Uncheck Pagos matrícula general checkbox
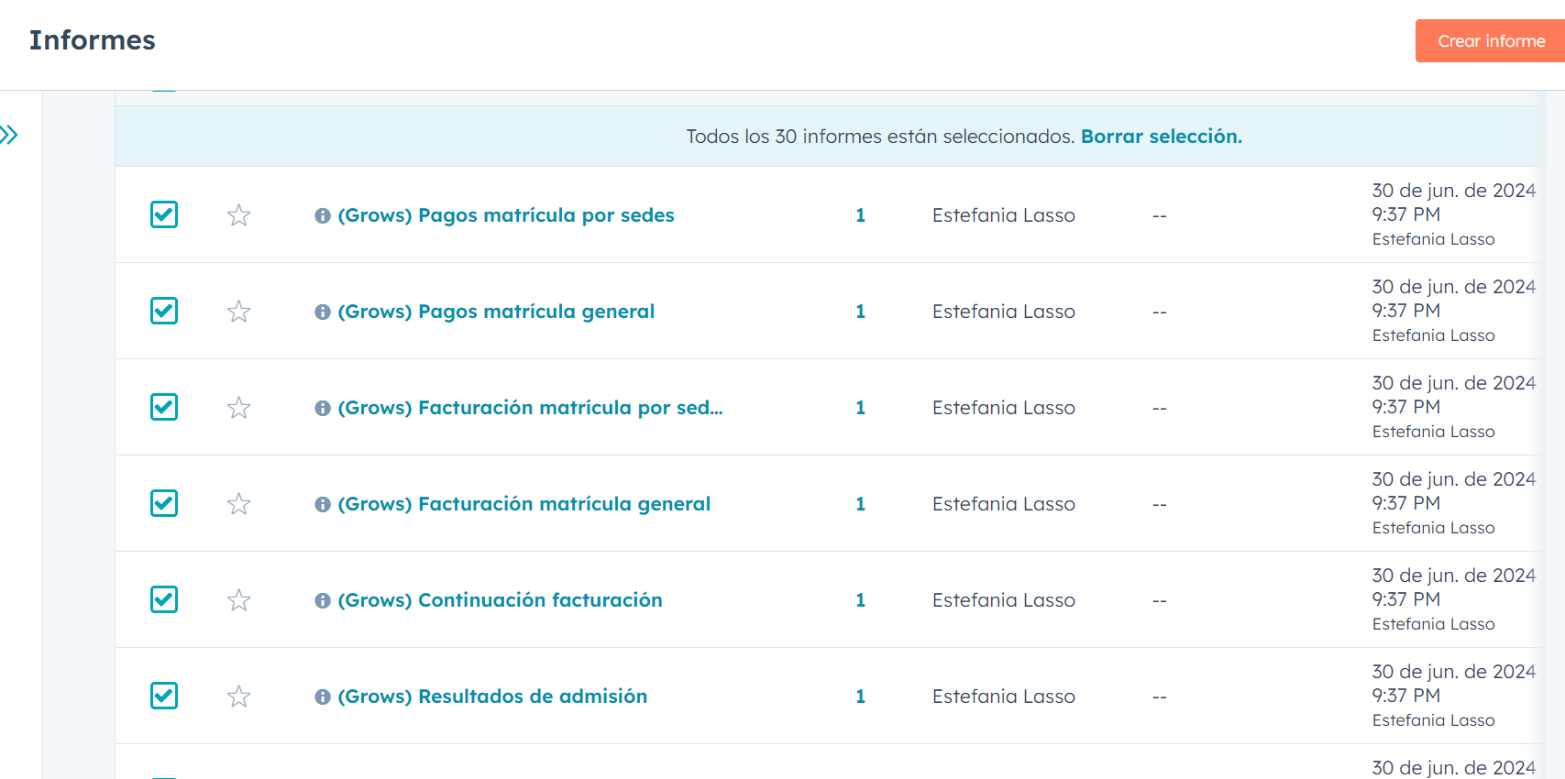Viewport: 1565px width, 779px height. [164, 311]
